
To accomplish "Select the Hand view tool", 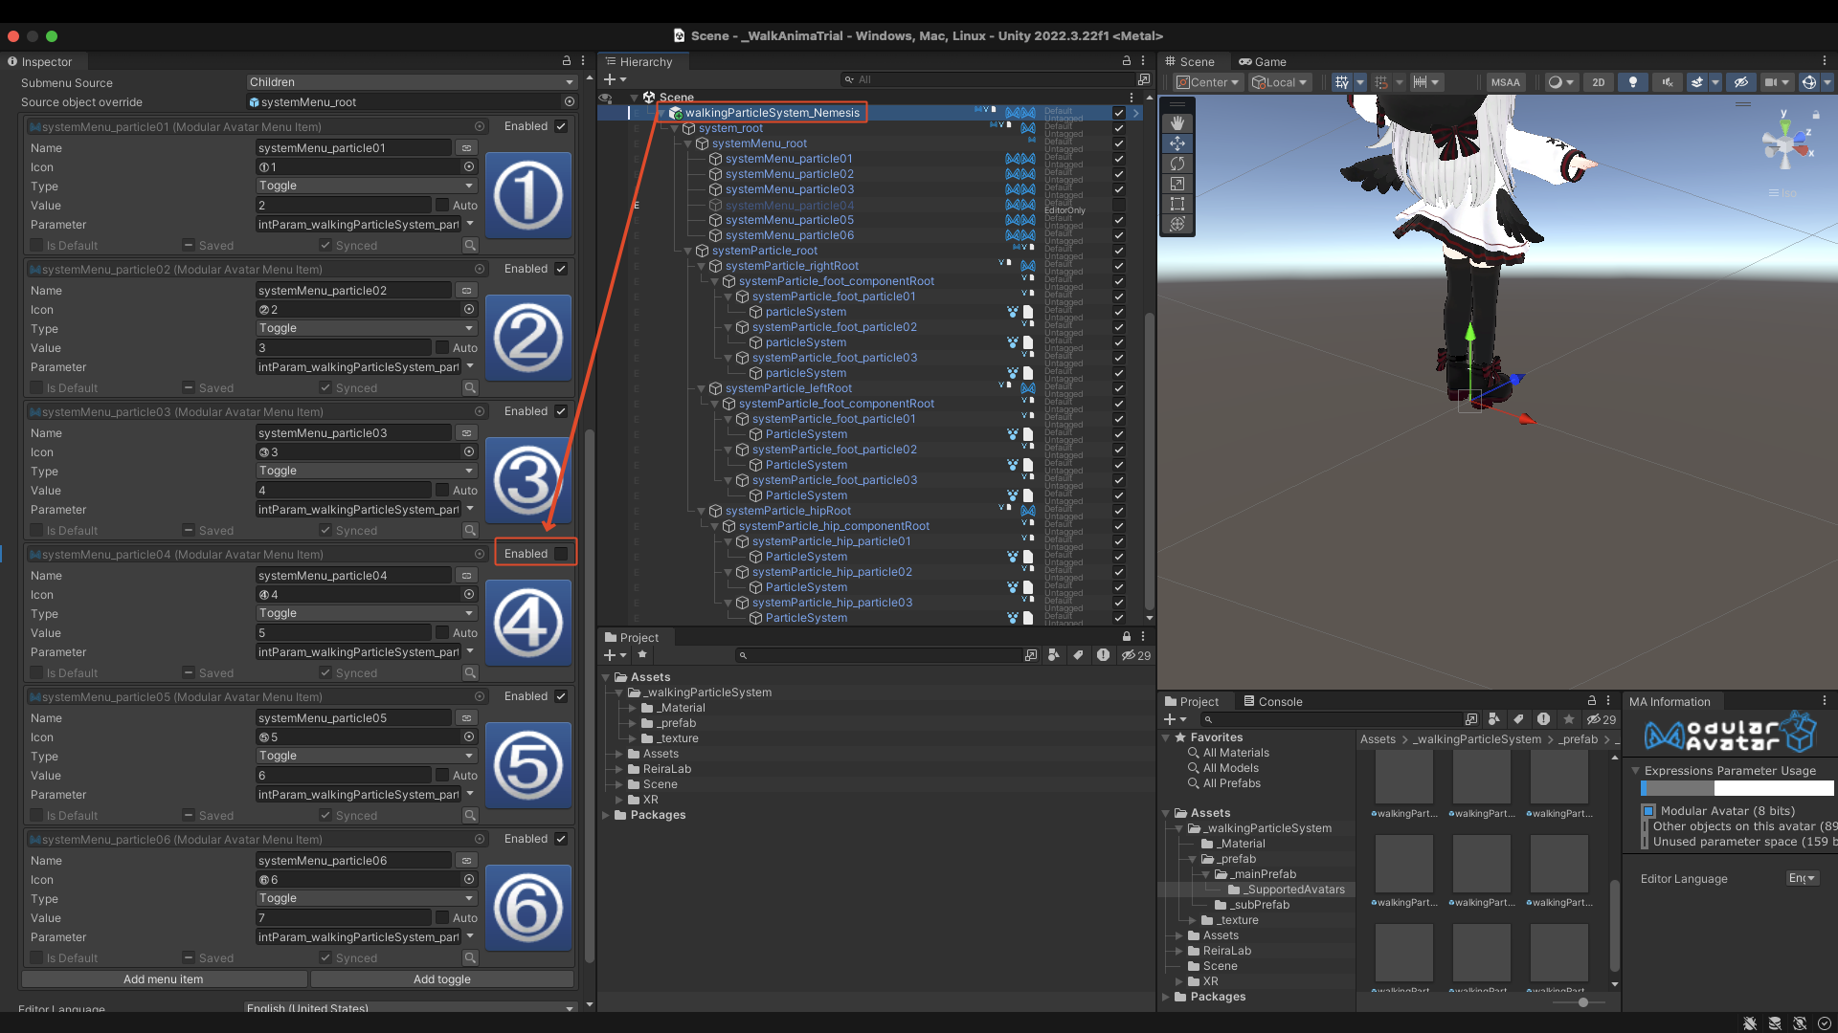I will [x=1177, y=123].
